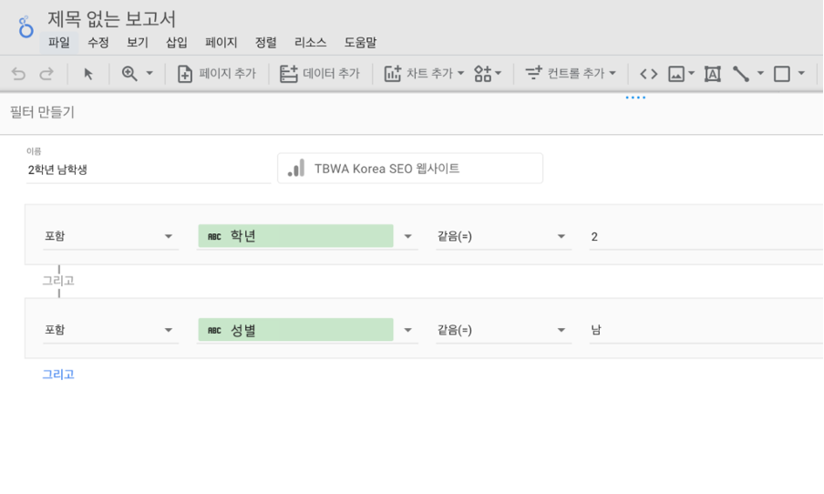824x494 pixels.
Task: Click the image insert icon
Action: pyautogui.click(x=676, y=74)
